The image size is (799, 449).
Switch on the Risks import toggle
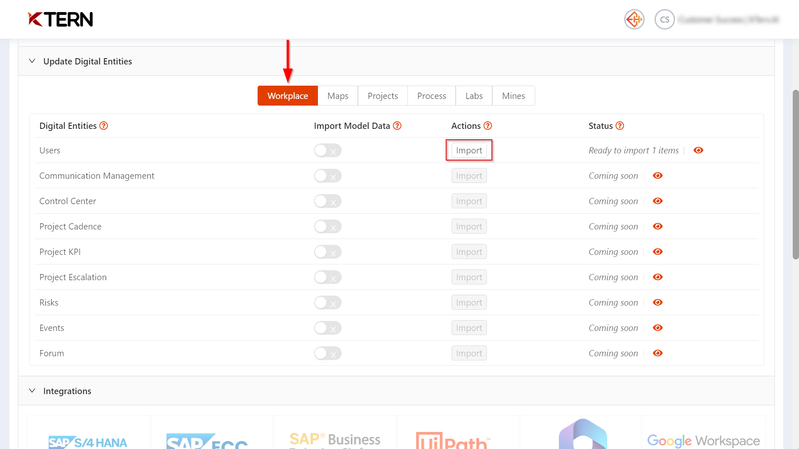click(x=328, y=302)
